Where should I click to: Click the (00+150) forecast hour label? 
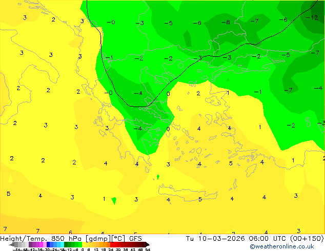[308, 238]
